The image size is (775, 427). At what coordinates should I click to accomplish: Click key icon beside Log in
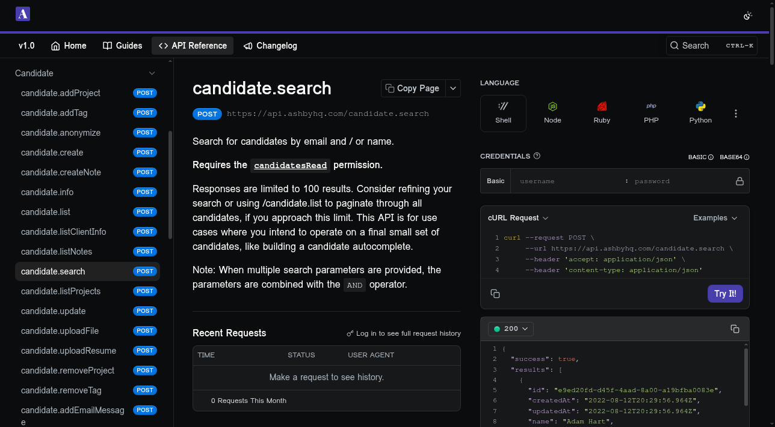(350, 333)
